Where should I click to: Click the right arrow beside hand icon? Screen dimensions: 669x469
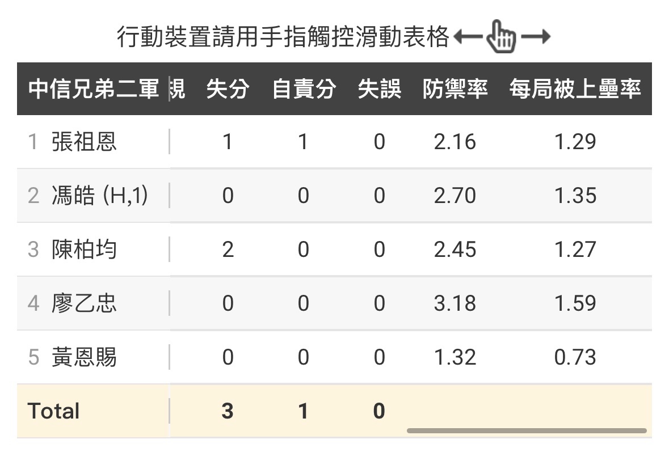(535, 38)
